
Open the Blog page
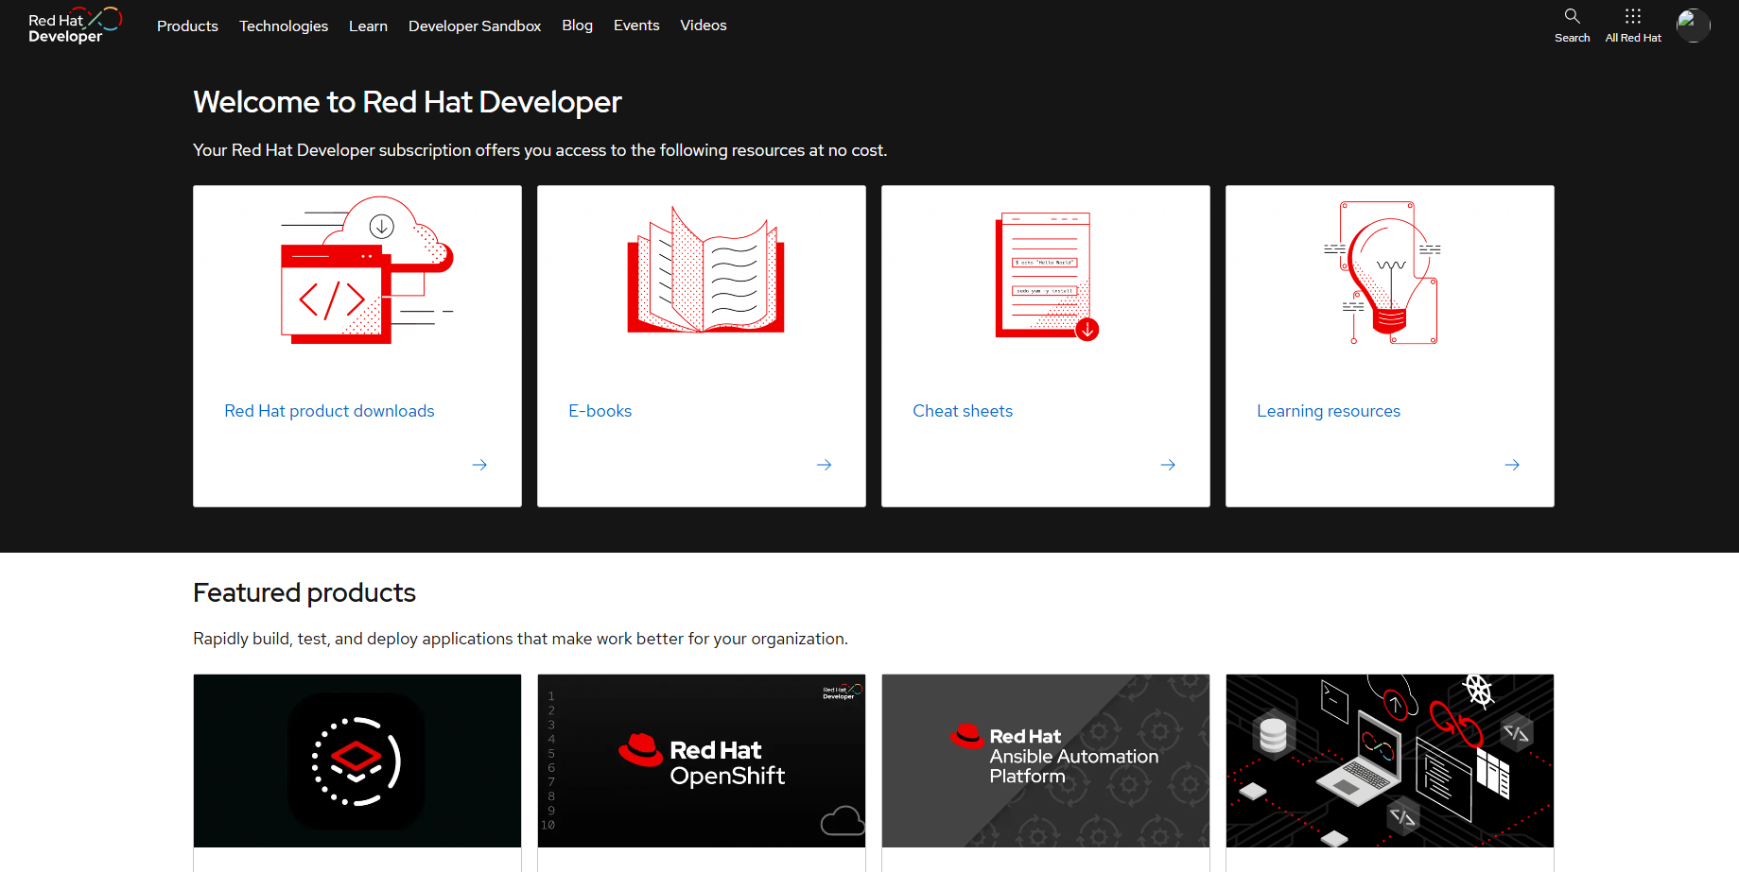(577, 26)
